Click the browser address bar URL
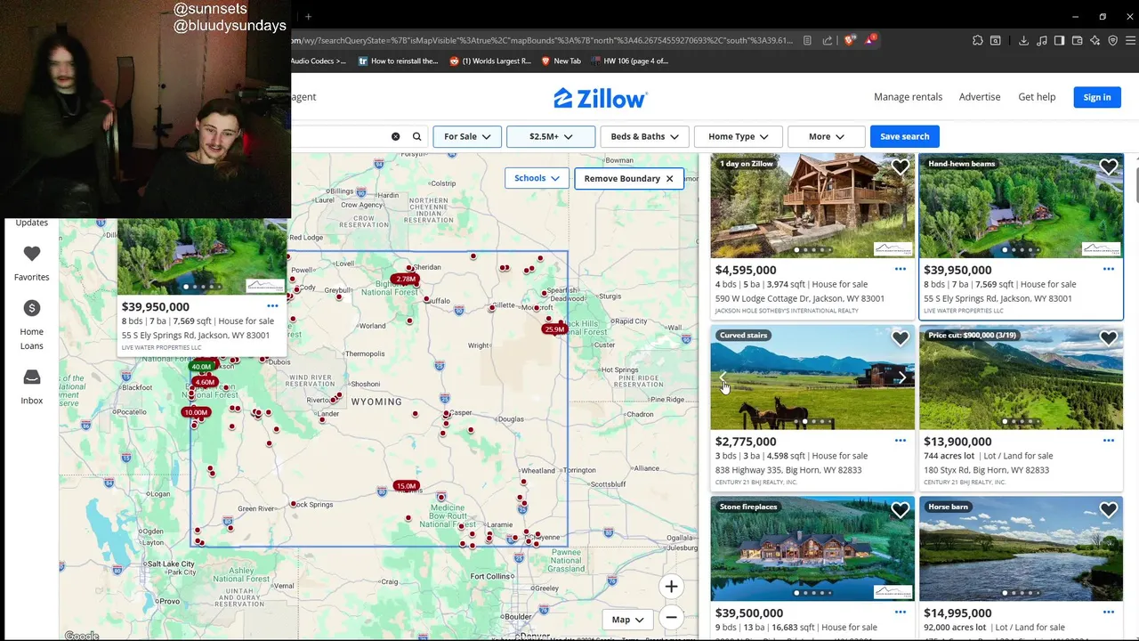The image size is (1139, 641). click(x=543, y=40)
